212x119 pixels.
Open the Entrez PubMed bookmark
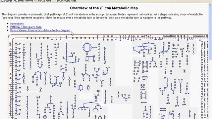tap(24, 1)
